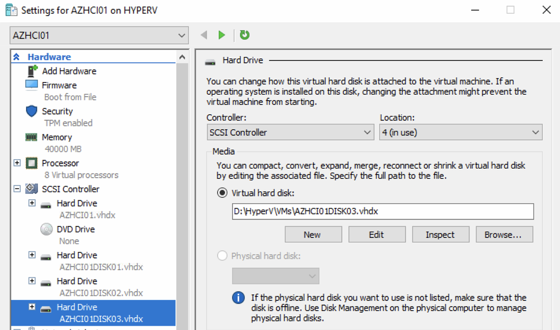Click the green forward navigation arrow
This screenshot has height=330, width=560.
pos(222,35)
